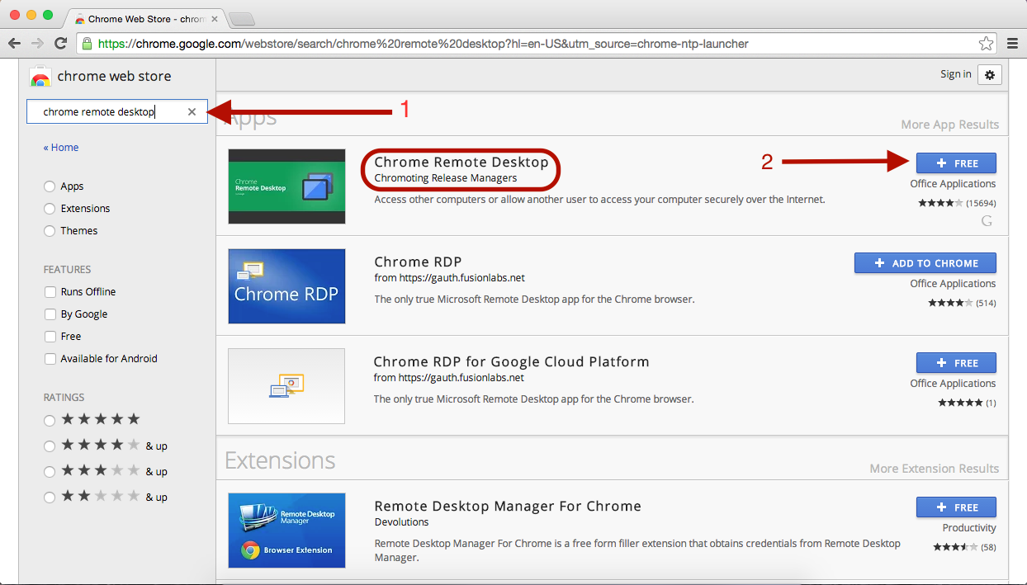Open the Chrome Remote Desktop title

pos(461,163)
